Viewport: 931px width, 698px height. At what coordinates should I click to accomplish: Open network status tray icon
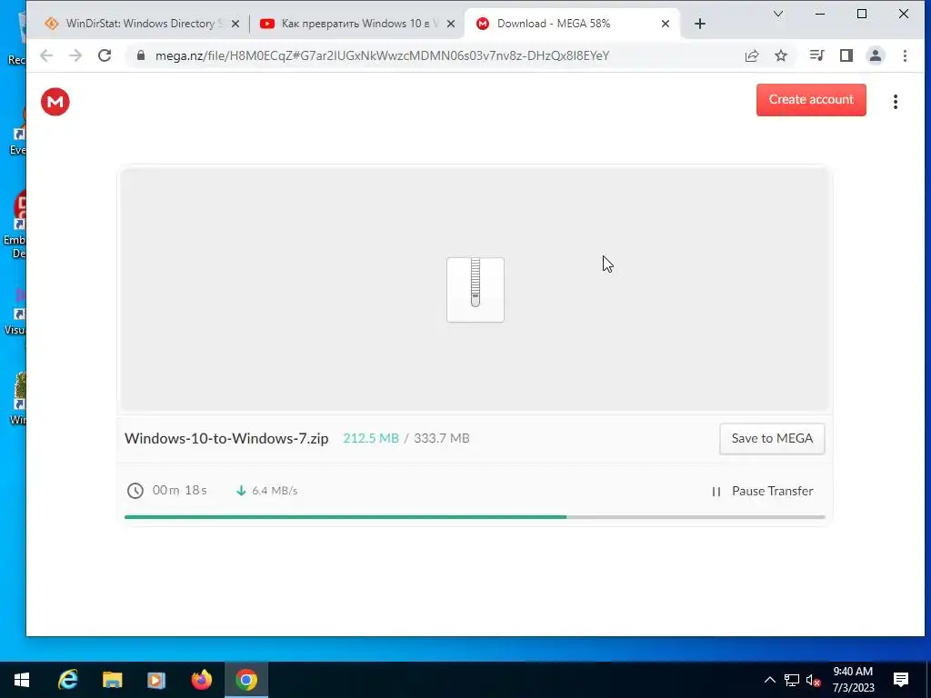(792, 680)
